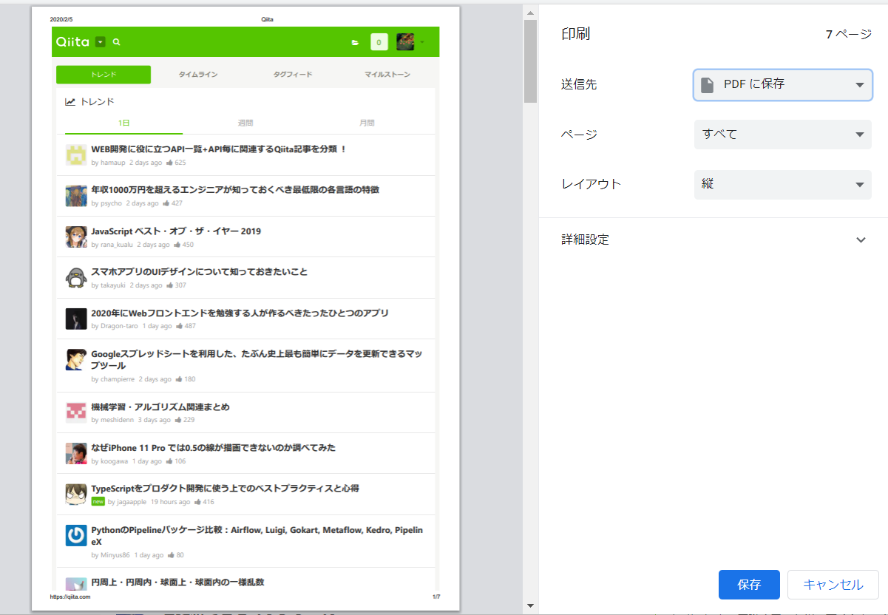Click the preview scrollbar thumb

[530, 61]
